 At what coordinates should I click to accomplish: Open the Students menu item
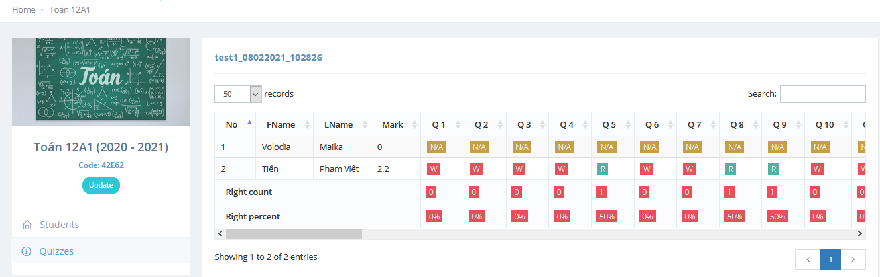(59, 225)
